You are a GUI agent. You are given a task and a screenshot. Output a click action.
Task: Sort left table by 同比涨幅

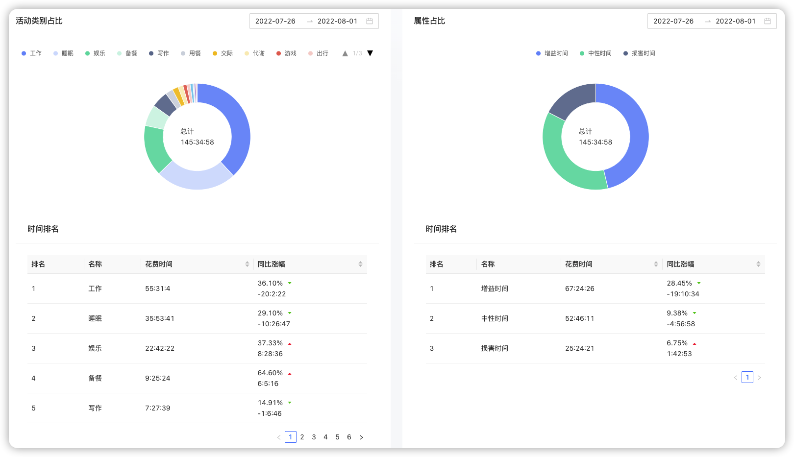click(x=360, y=264)
